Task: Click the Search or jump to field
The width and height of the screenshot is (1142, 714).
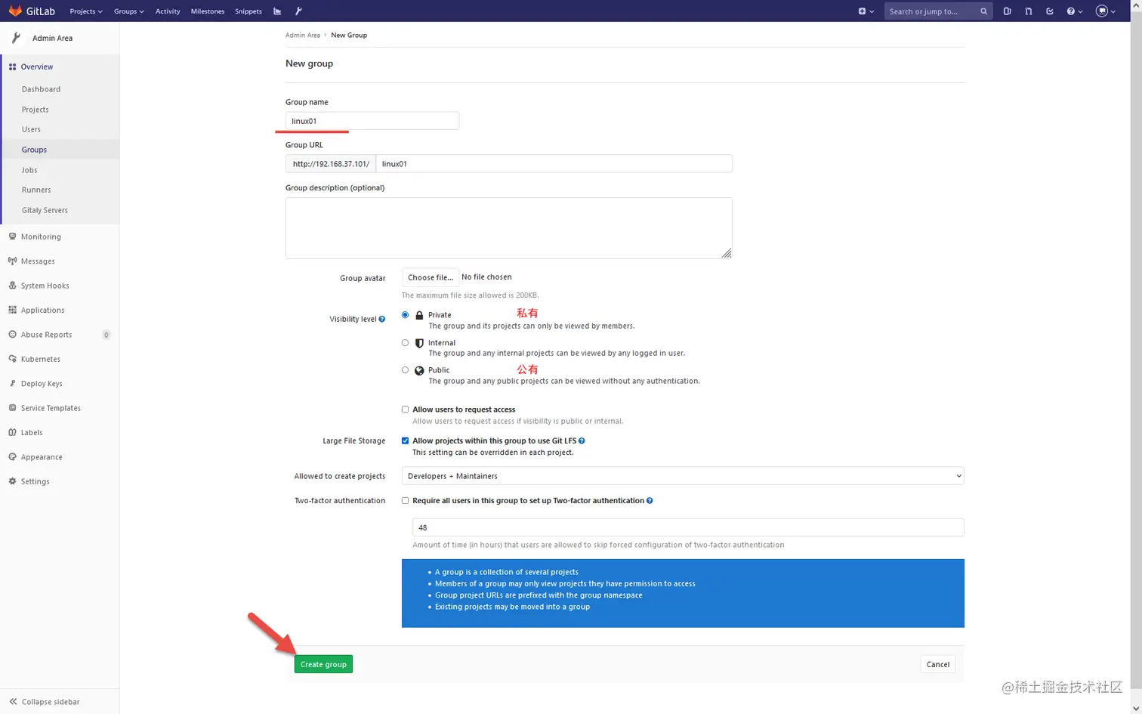Action: 933,11
